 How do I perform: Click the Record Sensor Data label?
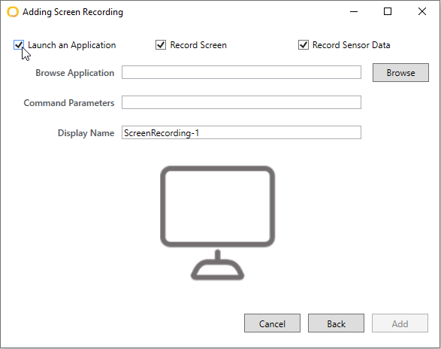[352, 45]
